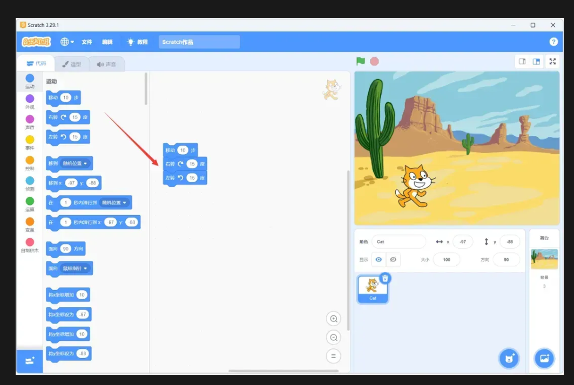Reset workspace zoom with equals button
The width and height of the screenshot is (574, 385).
coord(334,356)
